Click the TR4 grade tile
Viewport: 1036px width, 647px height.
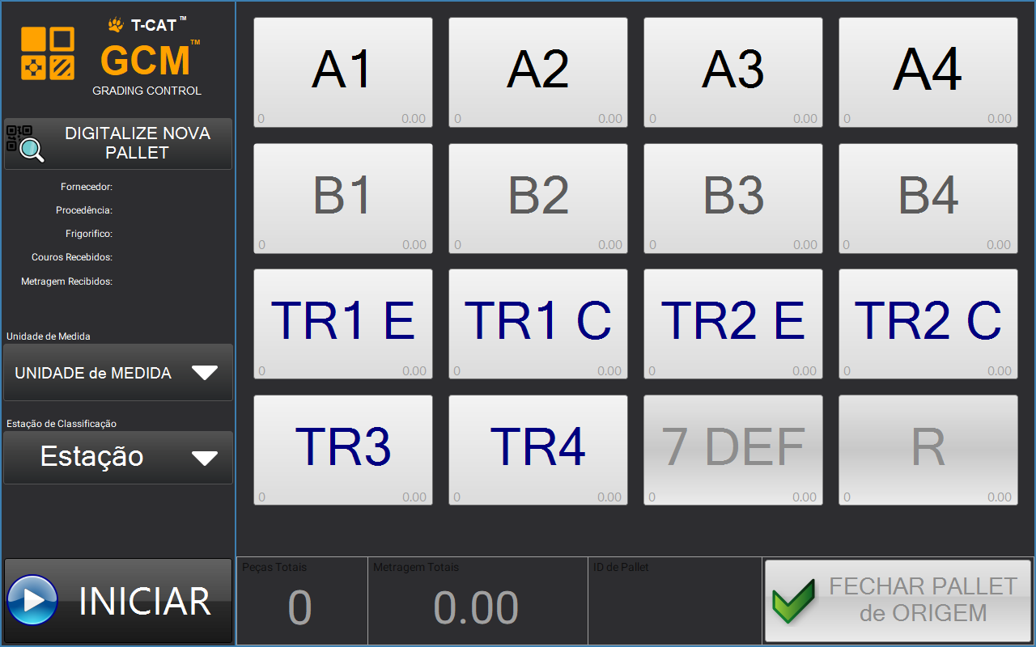point(538,450)
